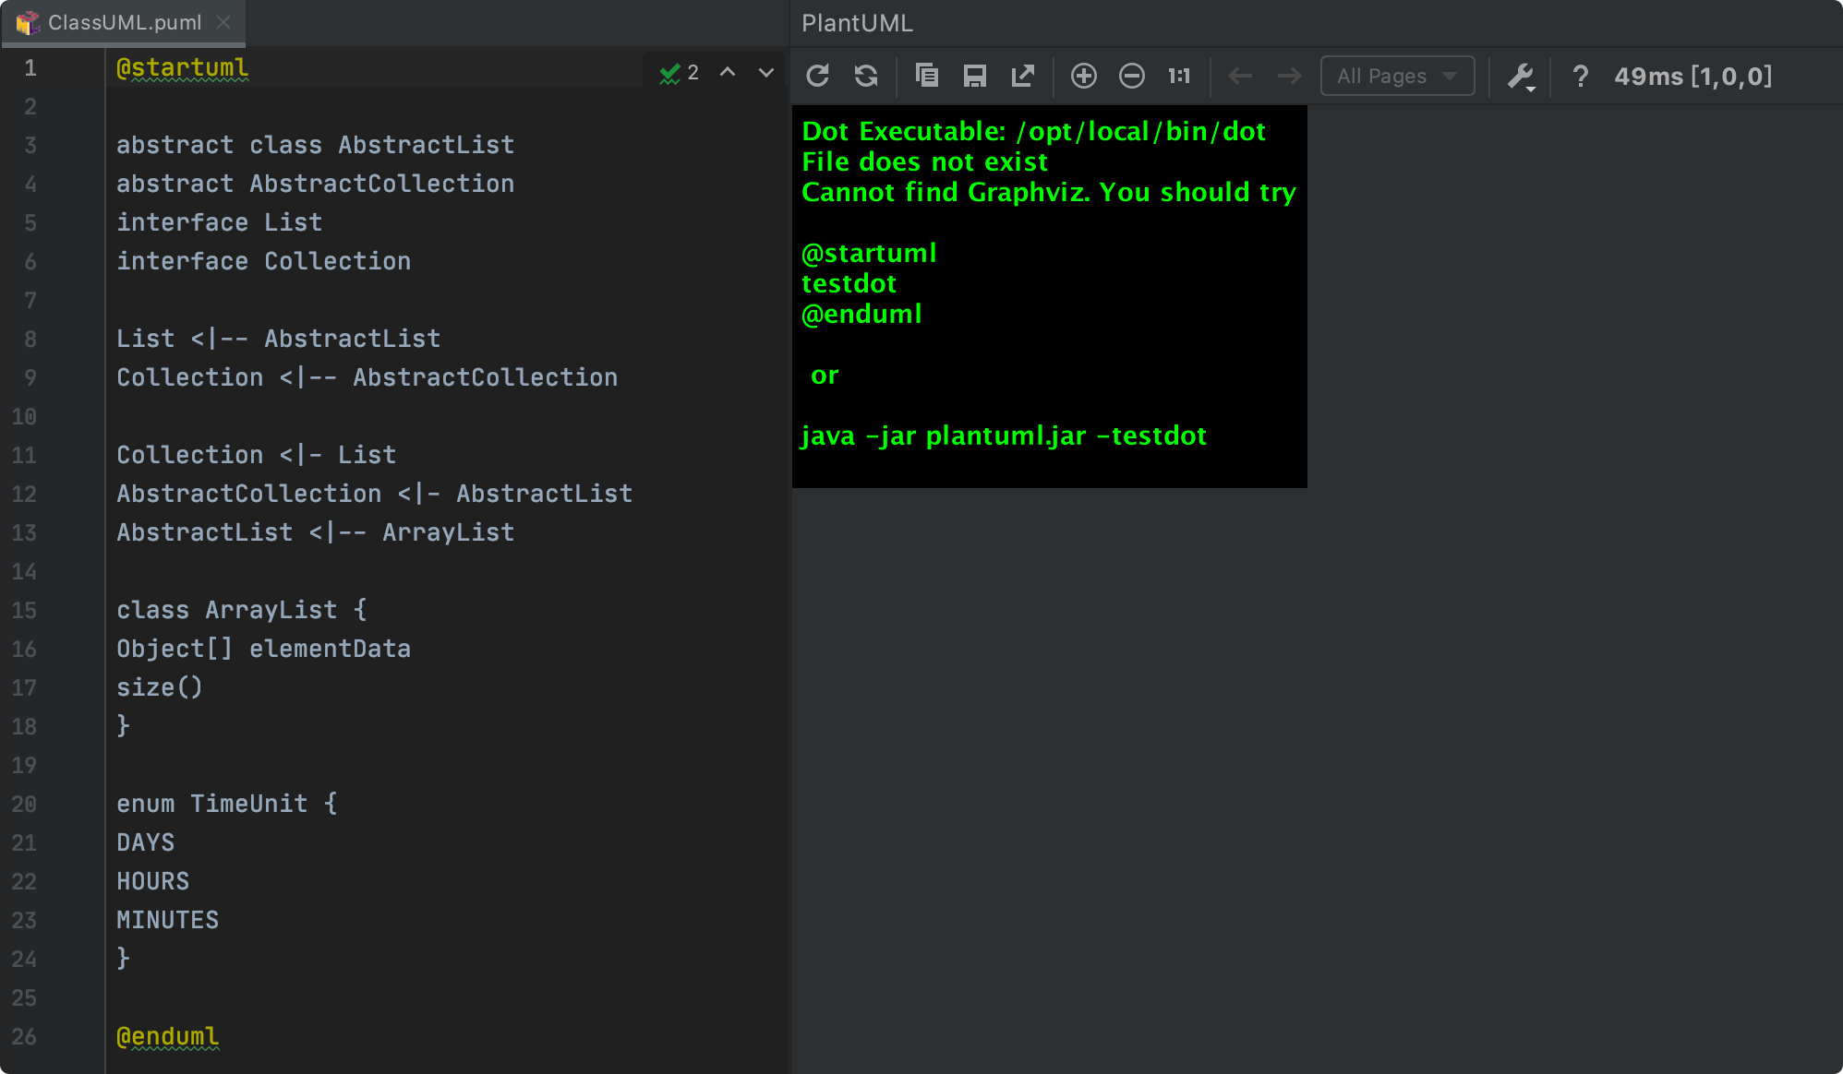Place cursor on @startuml line
The width and height of the screenshot is (1843, 1074).
click(182, 67)
